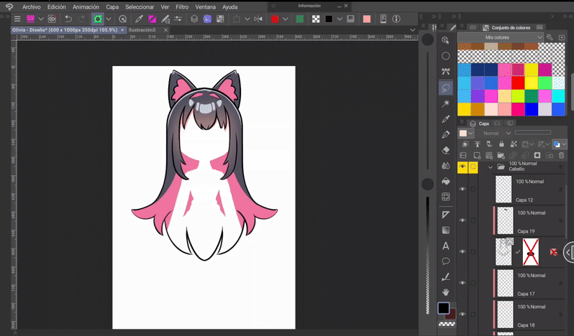Switch to the Ilustración5 document tab

(142, 30)
